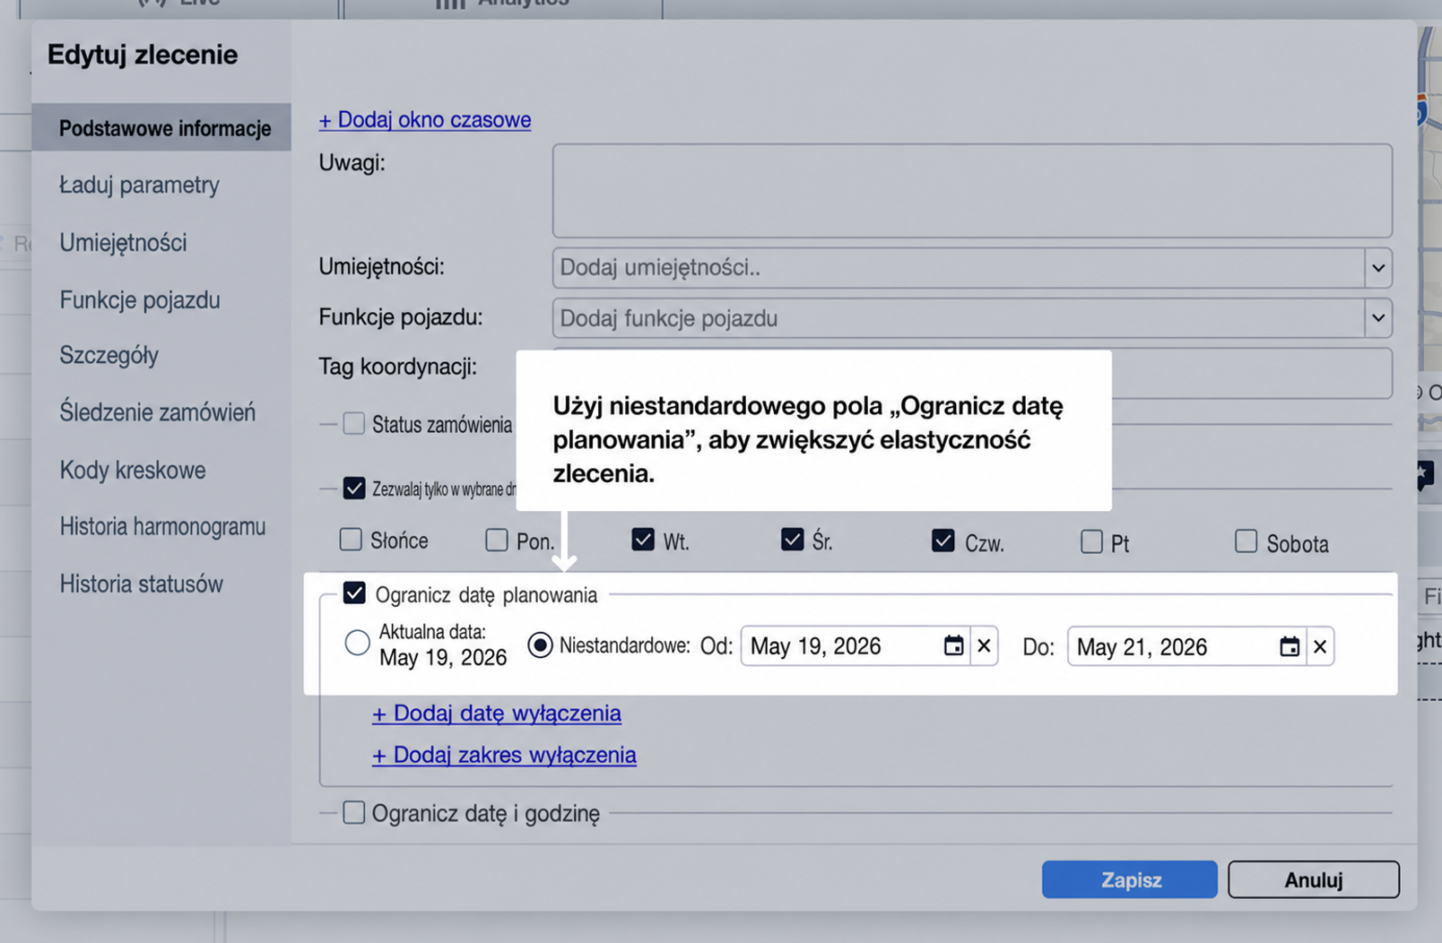Check the Sobota day checkbox
The height and width of the screenshot is (943, 1442).
[x=1246, y=541]
